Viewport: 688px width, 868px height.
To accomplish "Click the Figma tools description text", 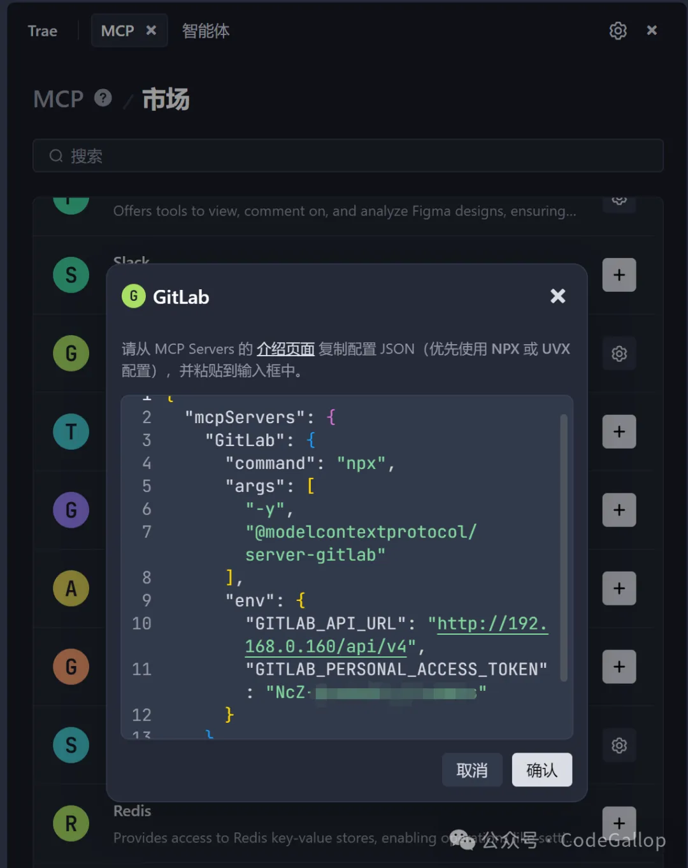I will (345, 211).
